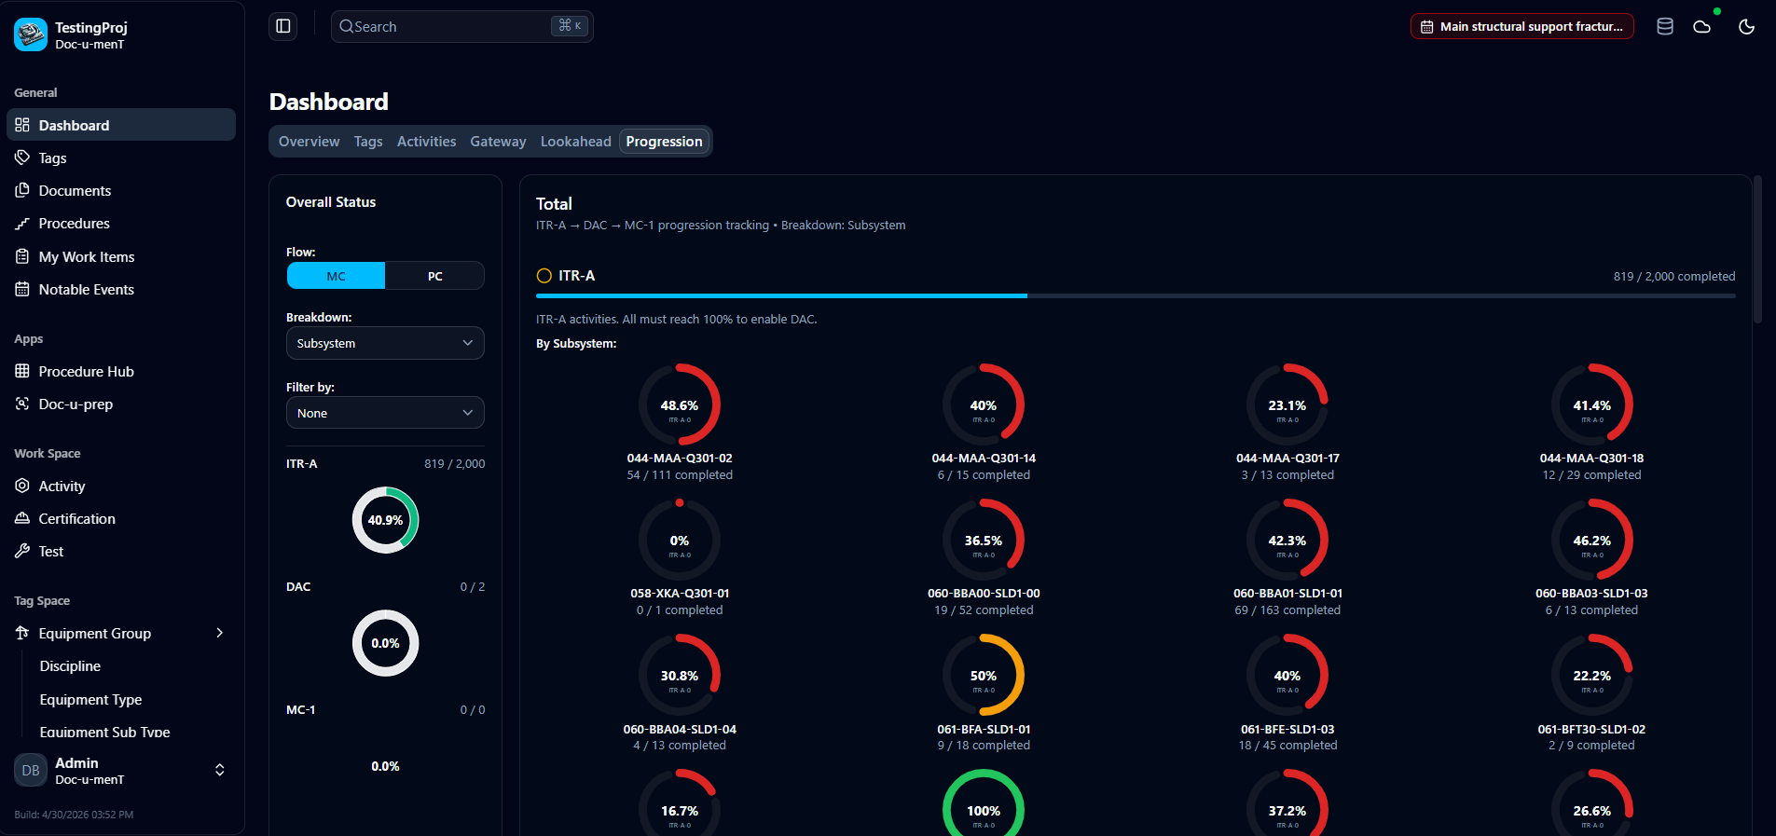Click 060-BBA04-SLD1-04 30.8% gauge
Screen dimensions: 1776x836
(x=680, y=675)
